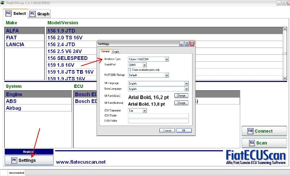Click the LOG Folder input field
This screenshot has height=176, width=290.
(158, 121)
